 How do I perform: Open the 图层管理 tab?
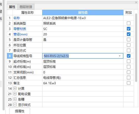click(26, 7)
